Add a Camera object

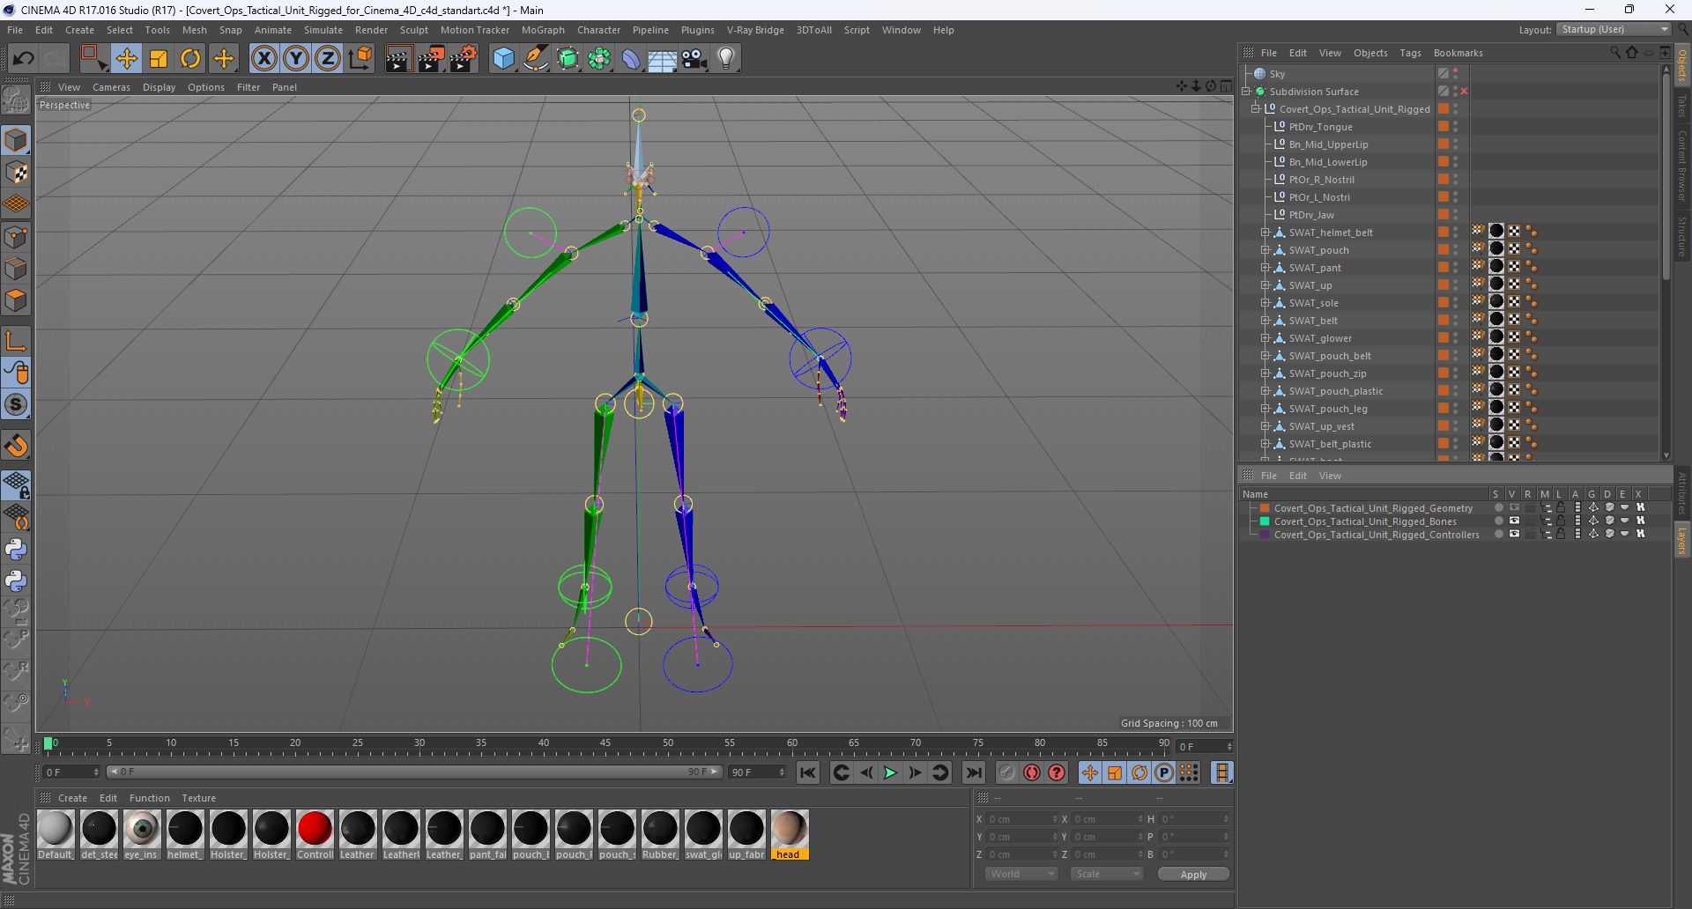coord(694,59)
